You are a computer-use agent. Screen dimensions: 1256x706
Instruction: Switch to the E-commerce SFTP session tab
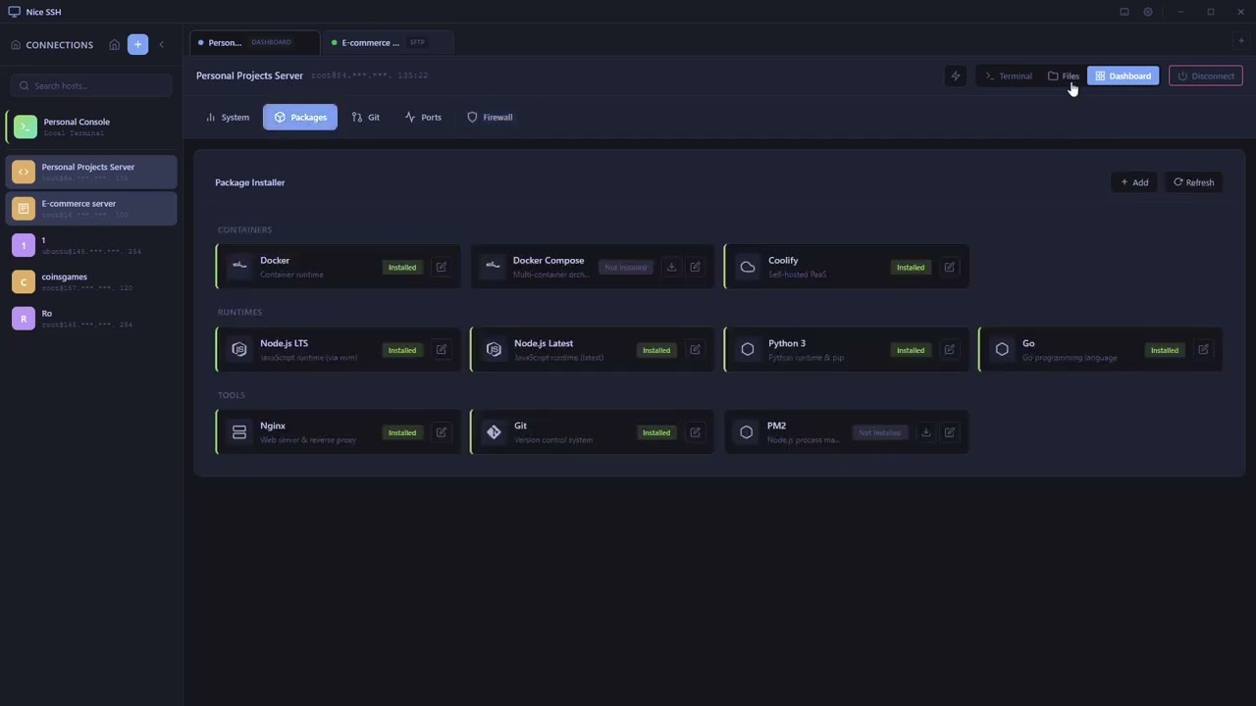coord(390,42)
